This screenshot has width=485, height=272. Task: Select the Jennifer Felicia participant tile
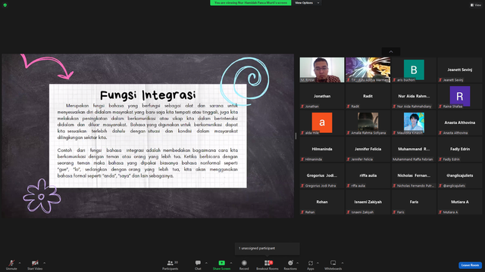tap(368, 150)
